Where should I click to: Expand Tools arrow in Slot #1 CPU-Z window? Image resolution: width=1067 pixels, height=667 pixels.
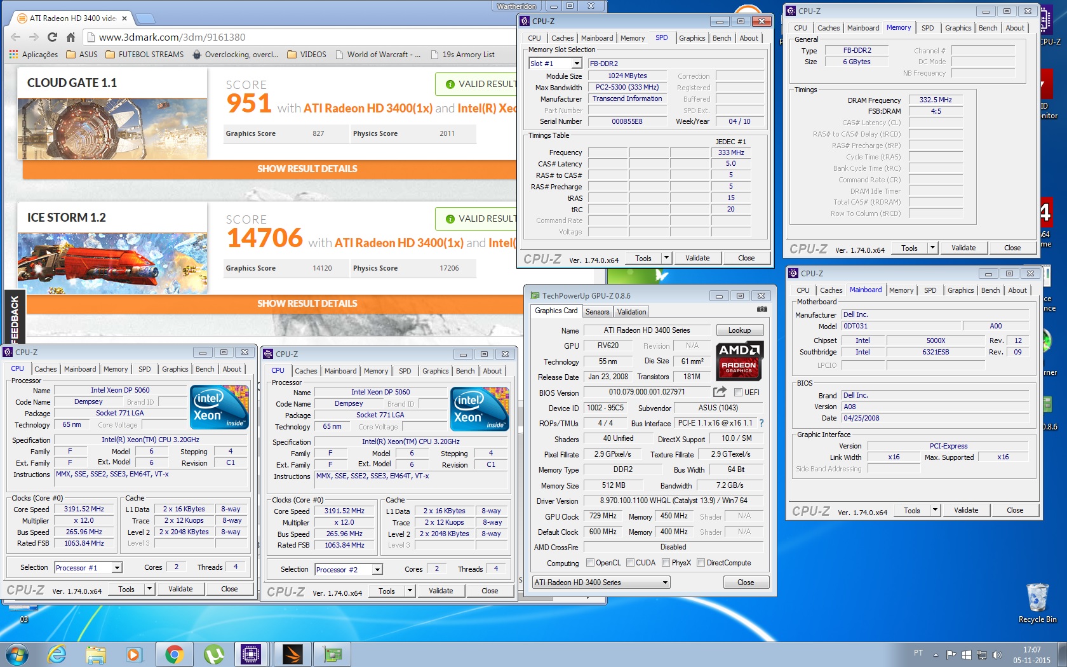click(666, 258)
